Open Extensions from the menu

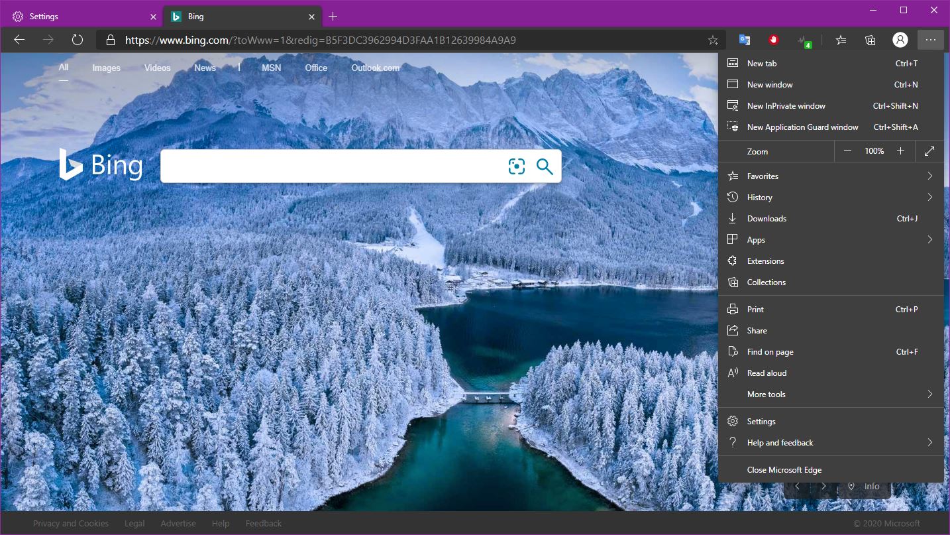(x=831, y=261)
